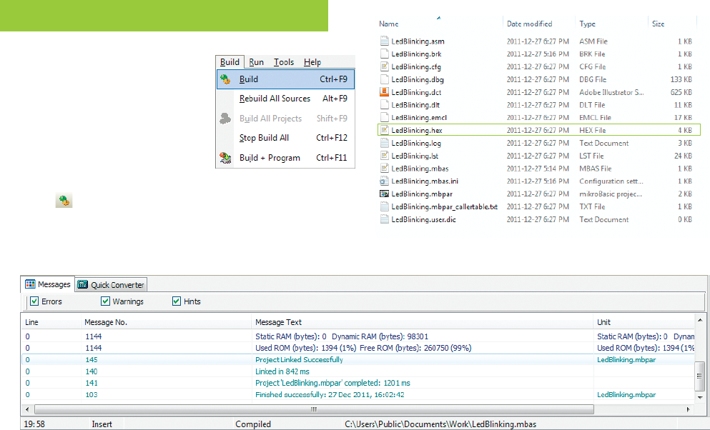Screen dimensions: 710x430
Task: Click the horizontal scrollbar in the Messages panel
Action: (x=312, y=409)
